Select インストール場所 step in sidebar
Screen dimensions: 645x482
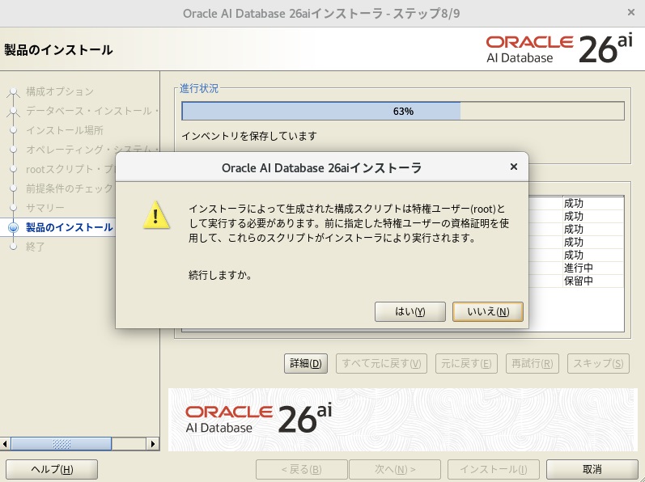pos(64,130)
